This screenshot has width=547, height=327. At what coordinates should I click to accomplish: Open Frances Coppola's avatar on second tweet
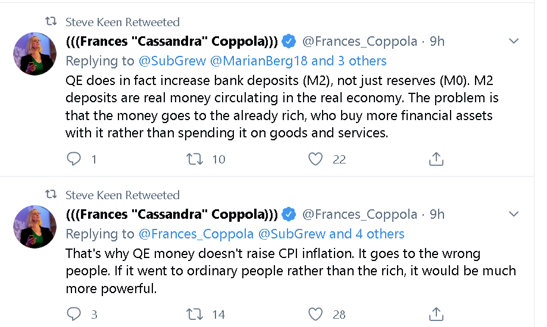(35, 227)
